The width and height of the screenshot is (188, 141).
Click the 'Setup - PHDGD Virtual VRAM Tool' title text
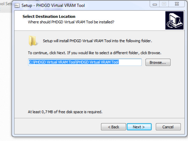click(53, 6)
